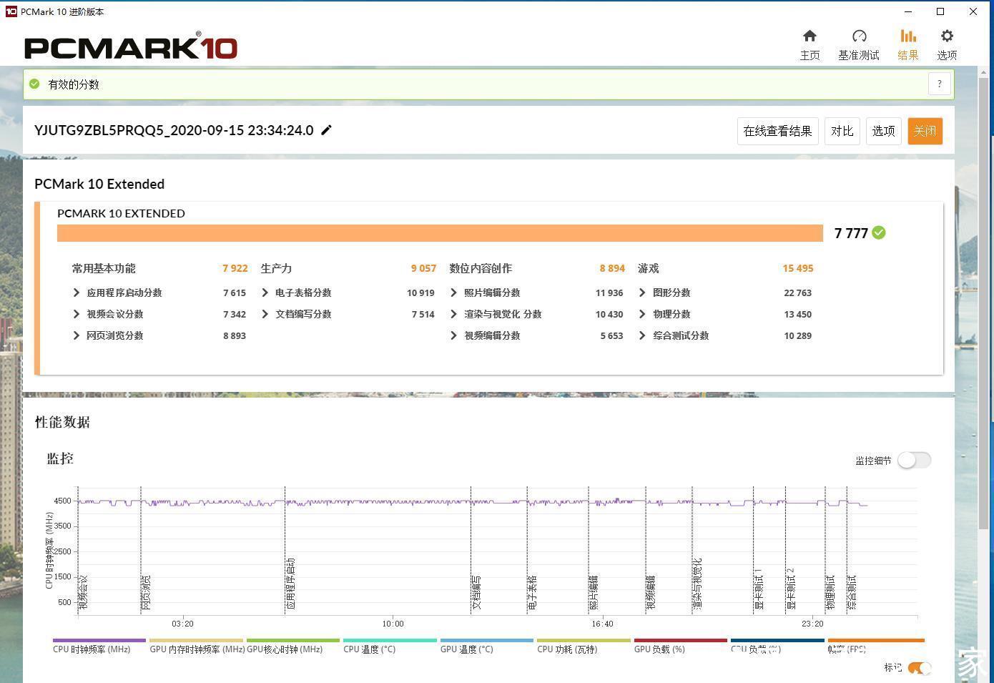The image size is (994, 683).
Task: Click the 数位内容创作 score 8 894
Action: (612, 268)
